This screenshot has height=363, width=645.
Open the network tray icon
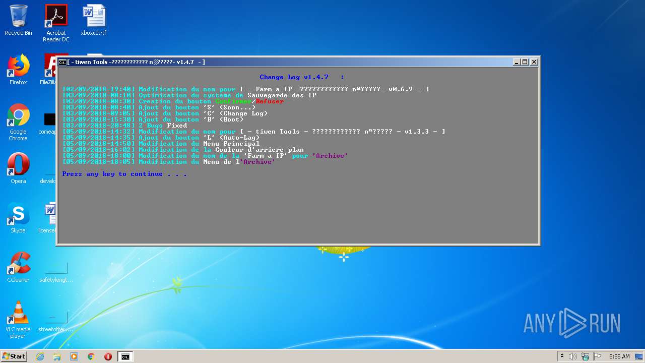pos(585,356)
